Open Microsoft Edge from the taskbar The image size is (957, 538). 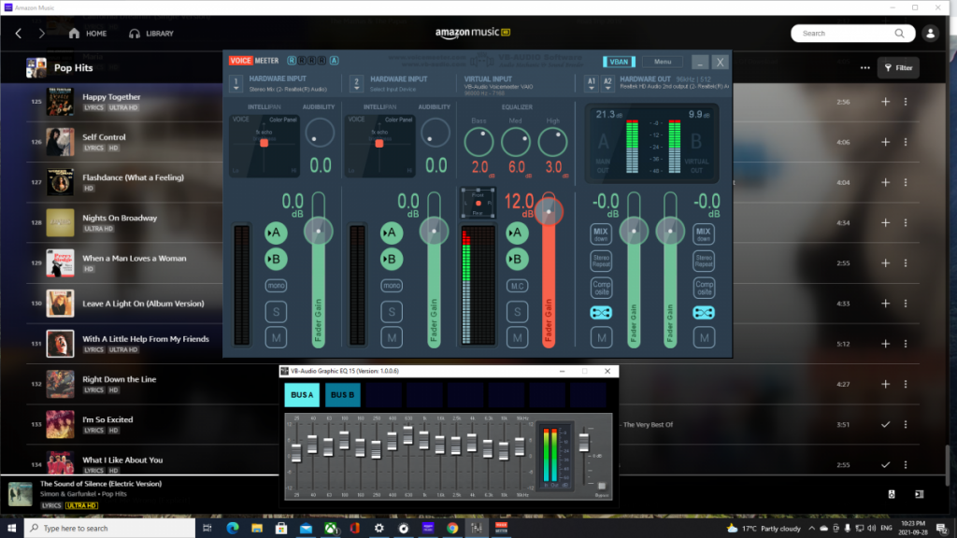coord(233,528)
